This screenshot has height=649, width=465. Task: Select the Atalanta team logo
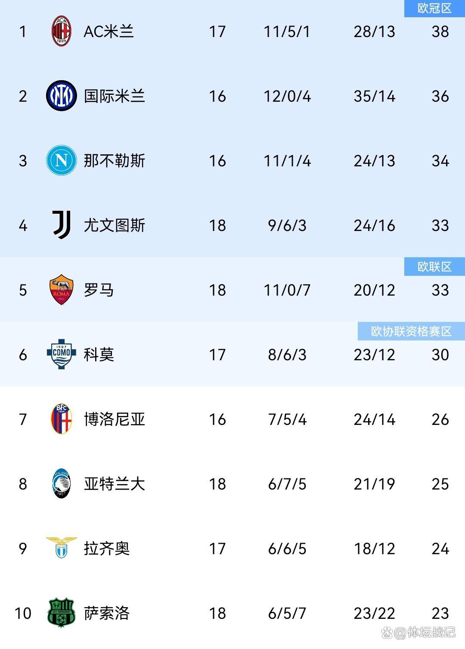coord(61,483)
